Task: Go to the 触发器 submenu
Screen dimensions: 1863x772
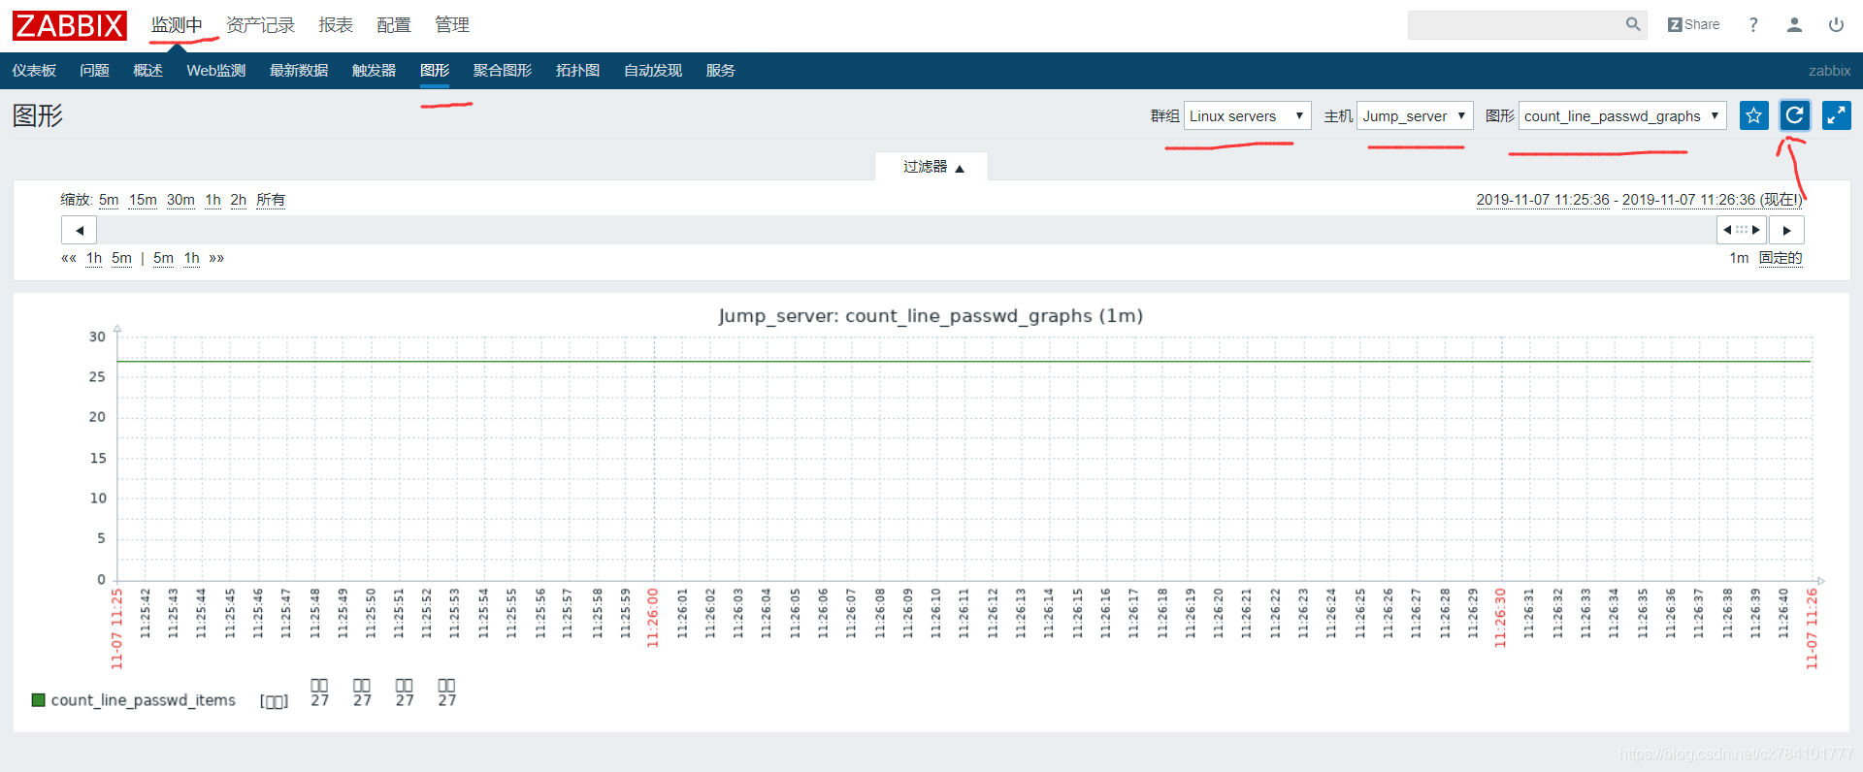Action: point(374,71)
